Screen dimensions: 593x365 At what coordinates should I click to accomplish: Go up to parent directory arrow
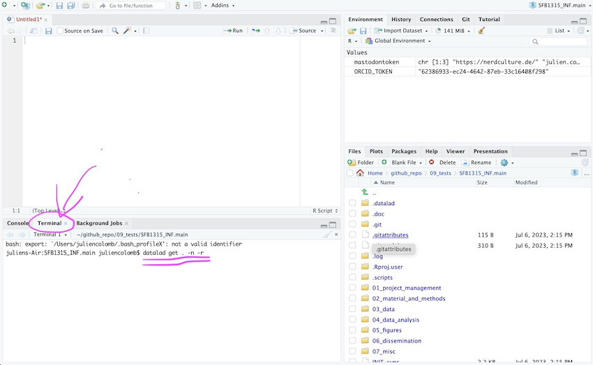pos(365,192)
